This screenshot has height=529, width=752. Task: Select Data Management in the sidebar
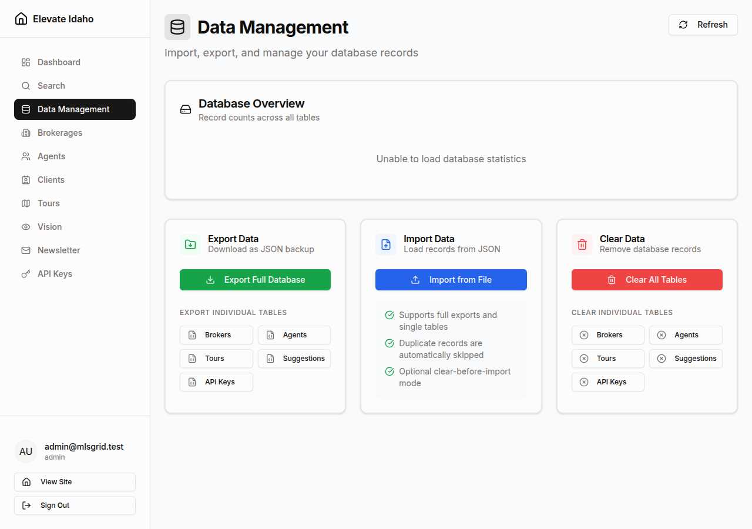coord(75,109)
